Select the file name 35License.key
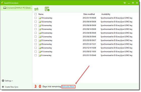 pyautogui.click(x=47, y=44)
